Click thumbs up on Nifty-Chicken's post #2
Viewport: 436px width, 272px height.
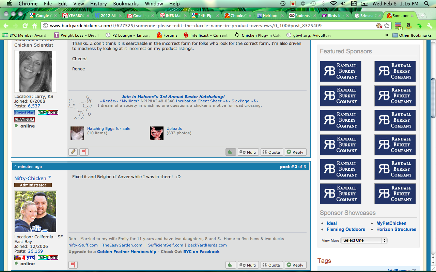click(x=231, y=265)
